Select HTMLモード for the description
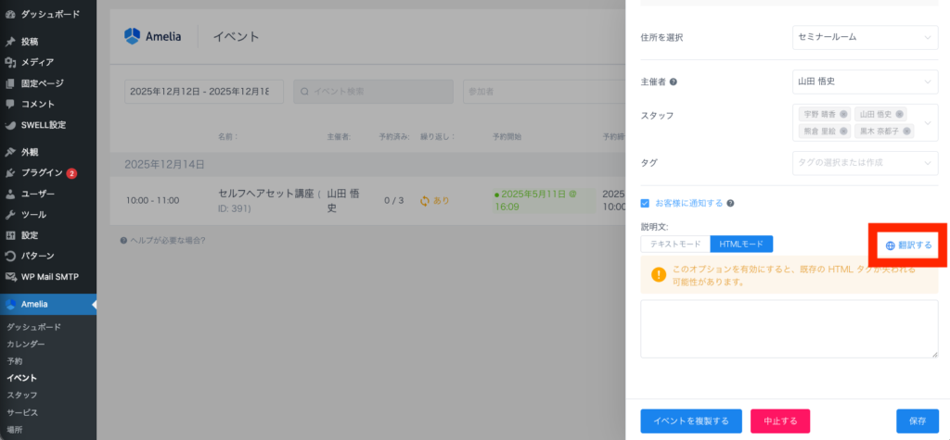 tap(741, 244)
